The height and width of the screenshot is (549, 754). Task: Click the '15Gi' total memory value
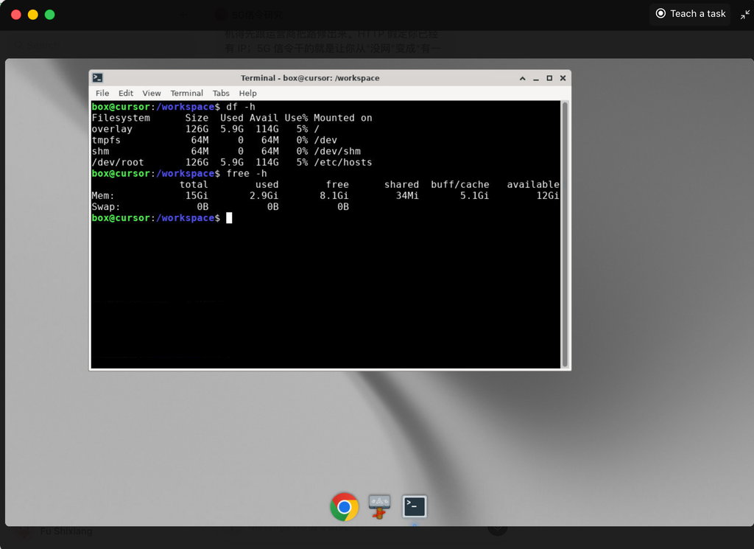[x=197, y=195]
